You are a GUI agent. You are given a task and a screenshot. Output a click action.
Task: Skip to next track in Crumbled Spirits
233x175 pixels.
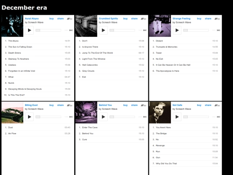coord(145,30)
